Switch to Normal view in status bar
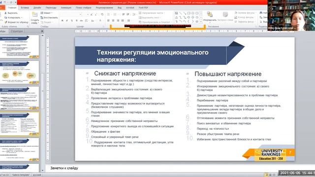Viewport: 315px width, 177px height. (266, 175)
